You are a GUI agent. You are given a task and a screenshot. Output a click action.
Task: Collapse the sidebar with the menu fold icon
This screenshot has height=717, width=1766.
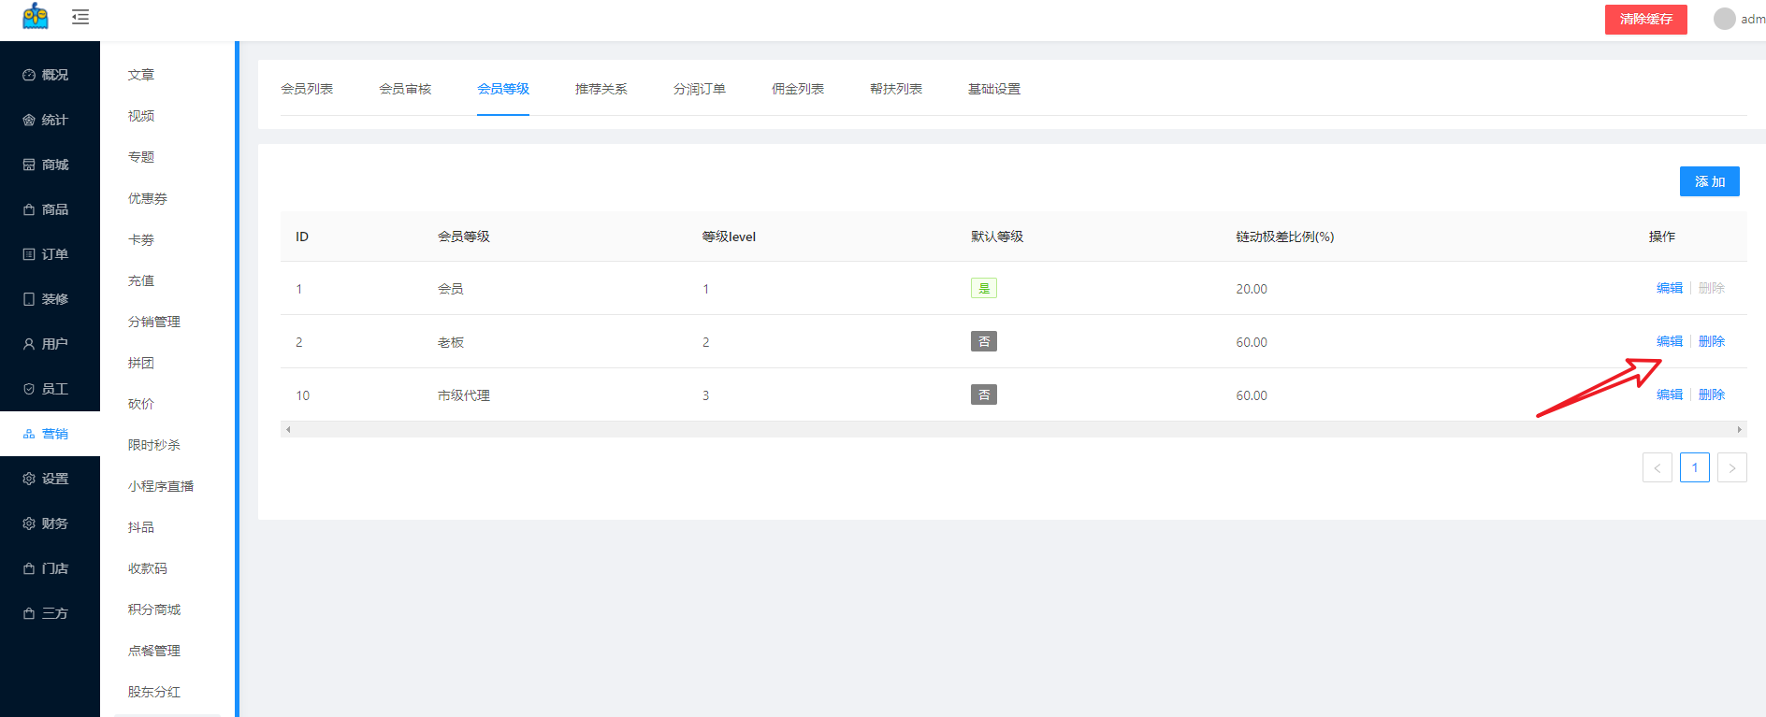(80, 17)
